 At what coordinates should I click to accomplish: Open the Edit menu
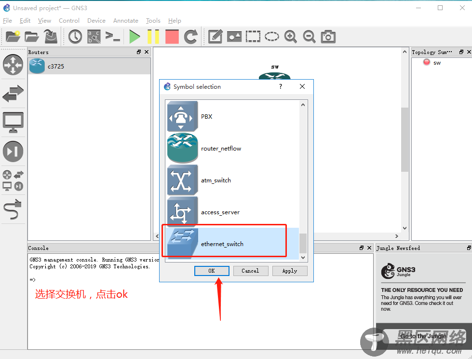coord(25,20)
